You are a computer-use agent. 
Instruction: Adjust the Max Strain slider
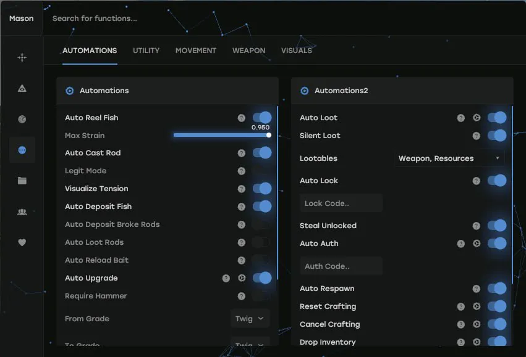pyautogui.click(x=222, y=135)
